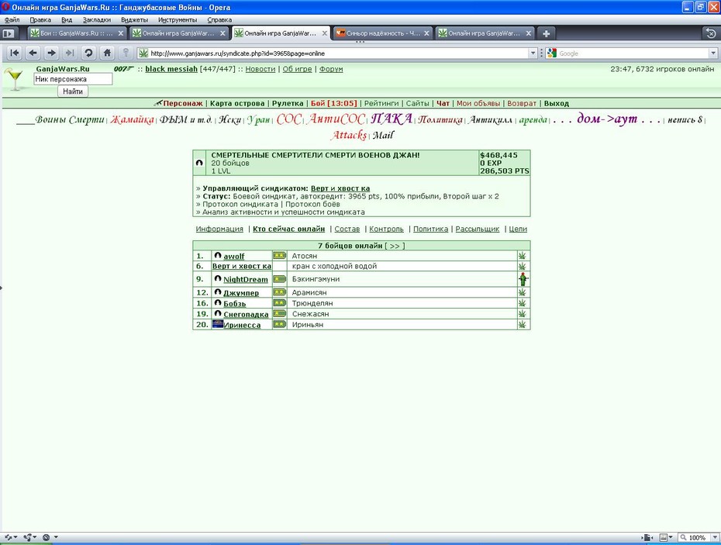Focus the Google search box

pyautogui.click(x=633, y=53)
